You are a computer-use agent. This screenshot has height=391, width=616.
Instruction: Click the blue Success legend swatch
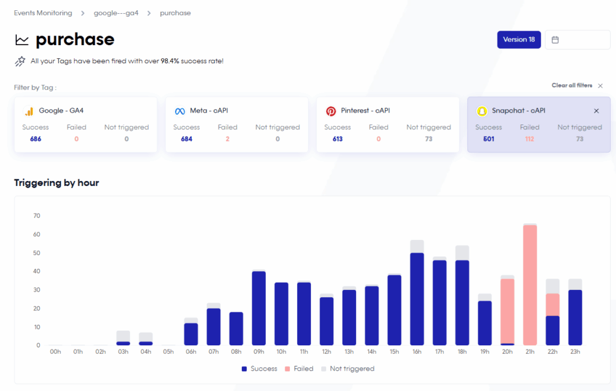click(x=244, y=369)
